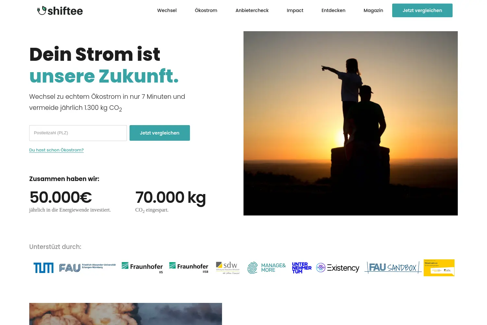This screenshot has height=325, width=487.
Task: Focus the Postleitzahl (PLZ) input field
Action: click(78, 133)
